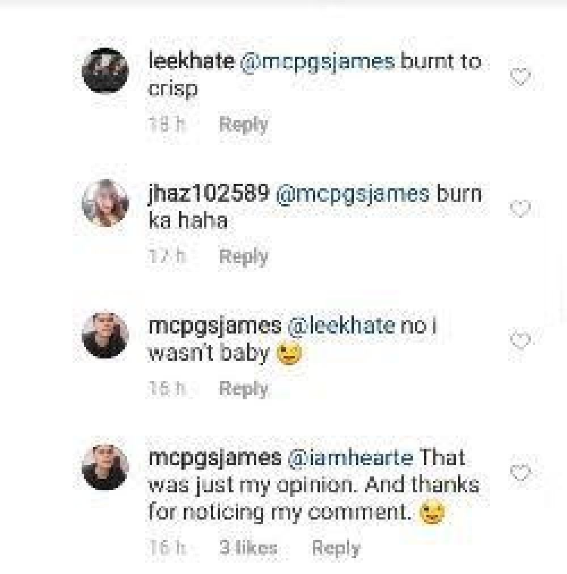Viewport: 567px width, 574px height.
Task: Reply to jhaz102589's comment
Action: 243,256
